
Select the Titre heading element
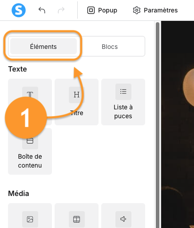(x=76, y=102)
